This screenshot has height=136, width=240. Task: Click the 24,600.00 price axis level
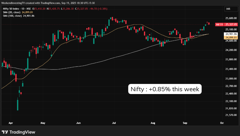pyautogui.click(x=231, y=41)
